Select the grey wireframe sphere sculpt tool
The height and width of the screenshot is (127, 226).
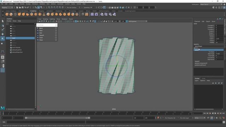click(15, 14)
